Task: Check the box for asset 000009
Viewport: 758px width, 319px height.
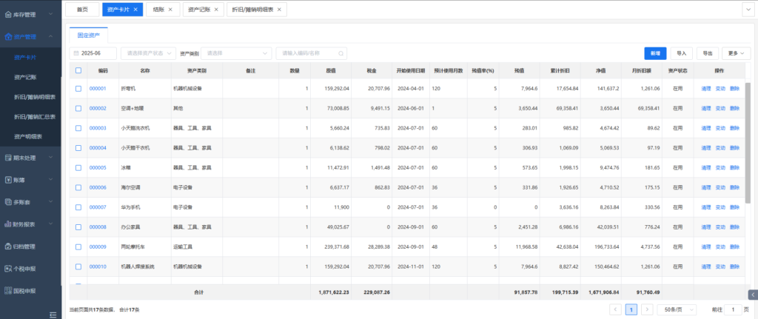Action: pyautogui.click(x=78, y=246)
